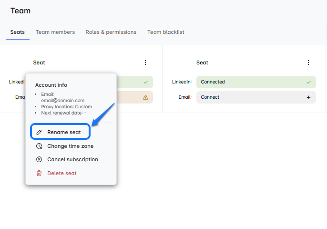Viewport: 327px width, 229px height.
Task: Click the clock icon for Change time zone
Action: (39, 146)
